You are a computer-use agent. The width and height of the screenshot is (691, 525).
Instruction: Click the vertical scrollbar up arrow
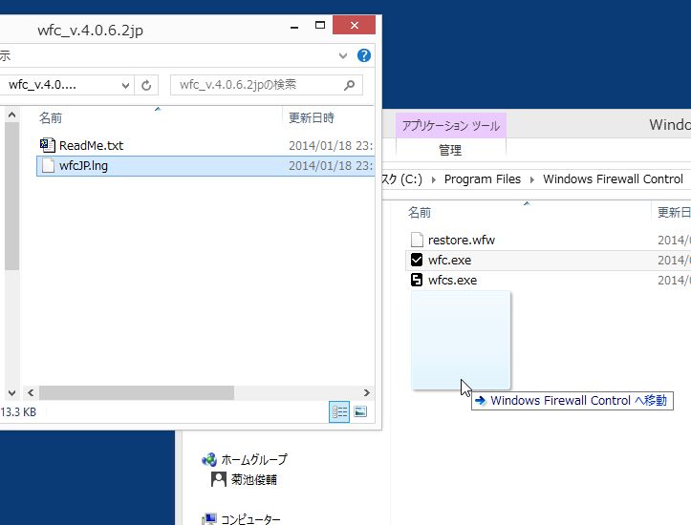[11, 115]
